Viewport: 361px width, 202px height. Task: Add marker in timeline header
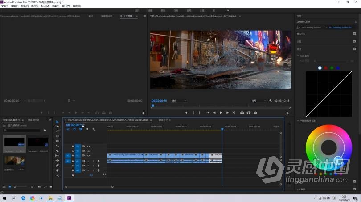(x=87, y=129)
